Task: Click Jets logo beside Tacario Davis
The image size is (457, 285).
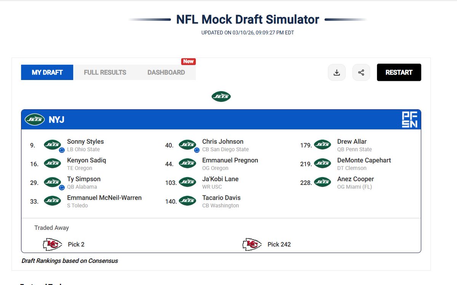Action: [187, 201]
